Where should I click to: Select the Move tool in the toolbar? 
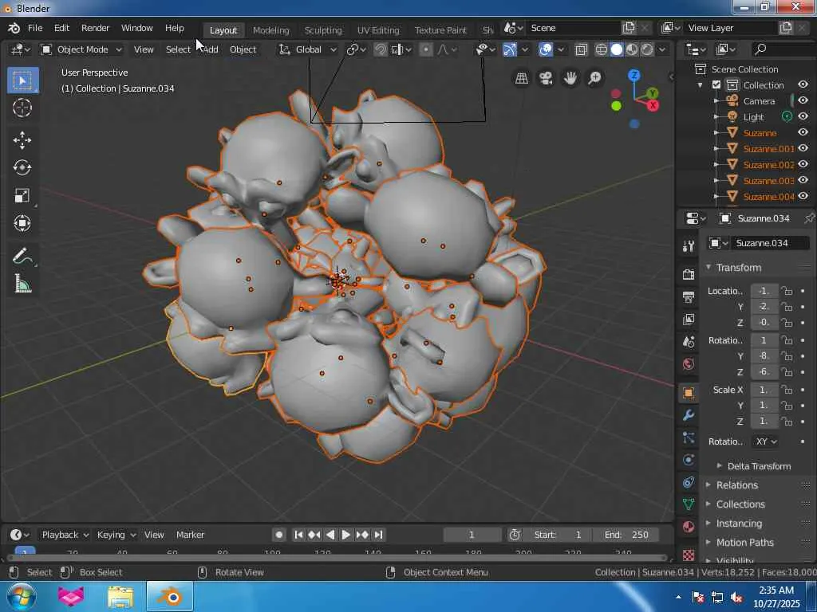[22, 140]
